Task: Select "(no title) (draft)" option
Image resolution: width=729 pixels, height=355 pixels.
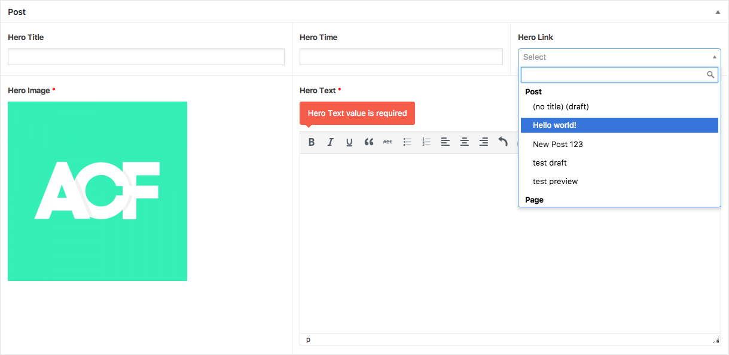Action: (560, 106)
